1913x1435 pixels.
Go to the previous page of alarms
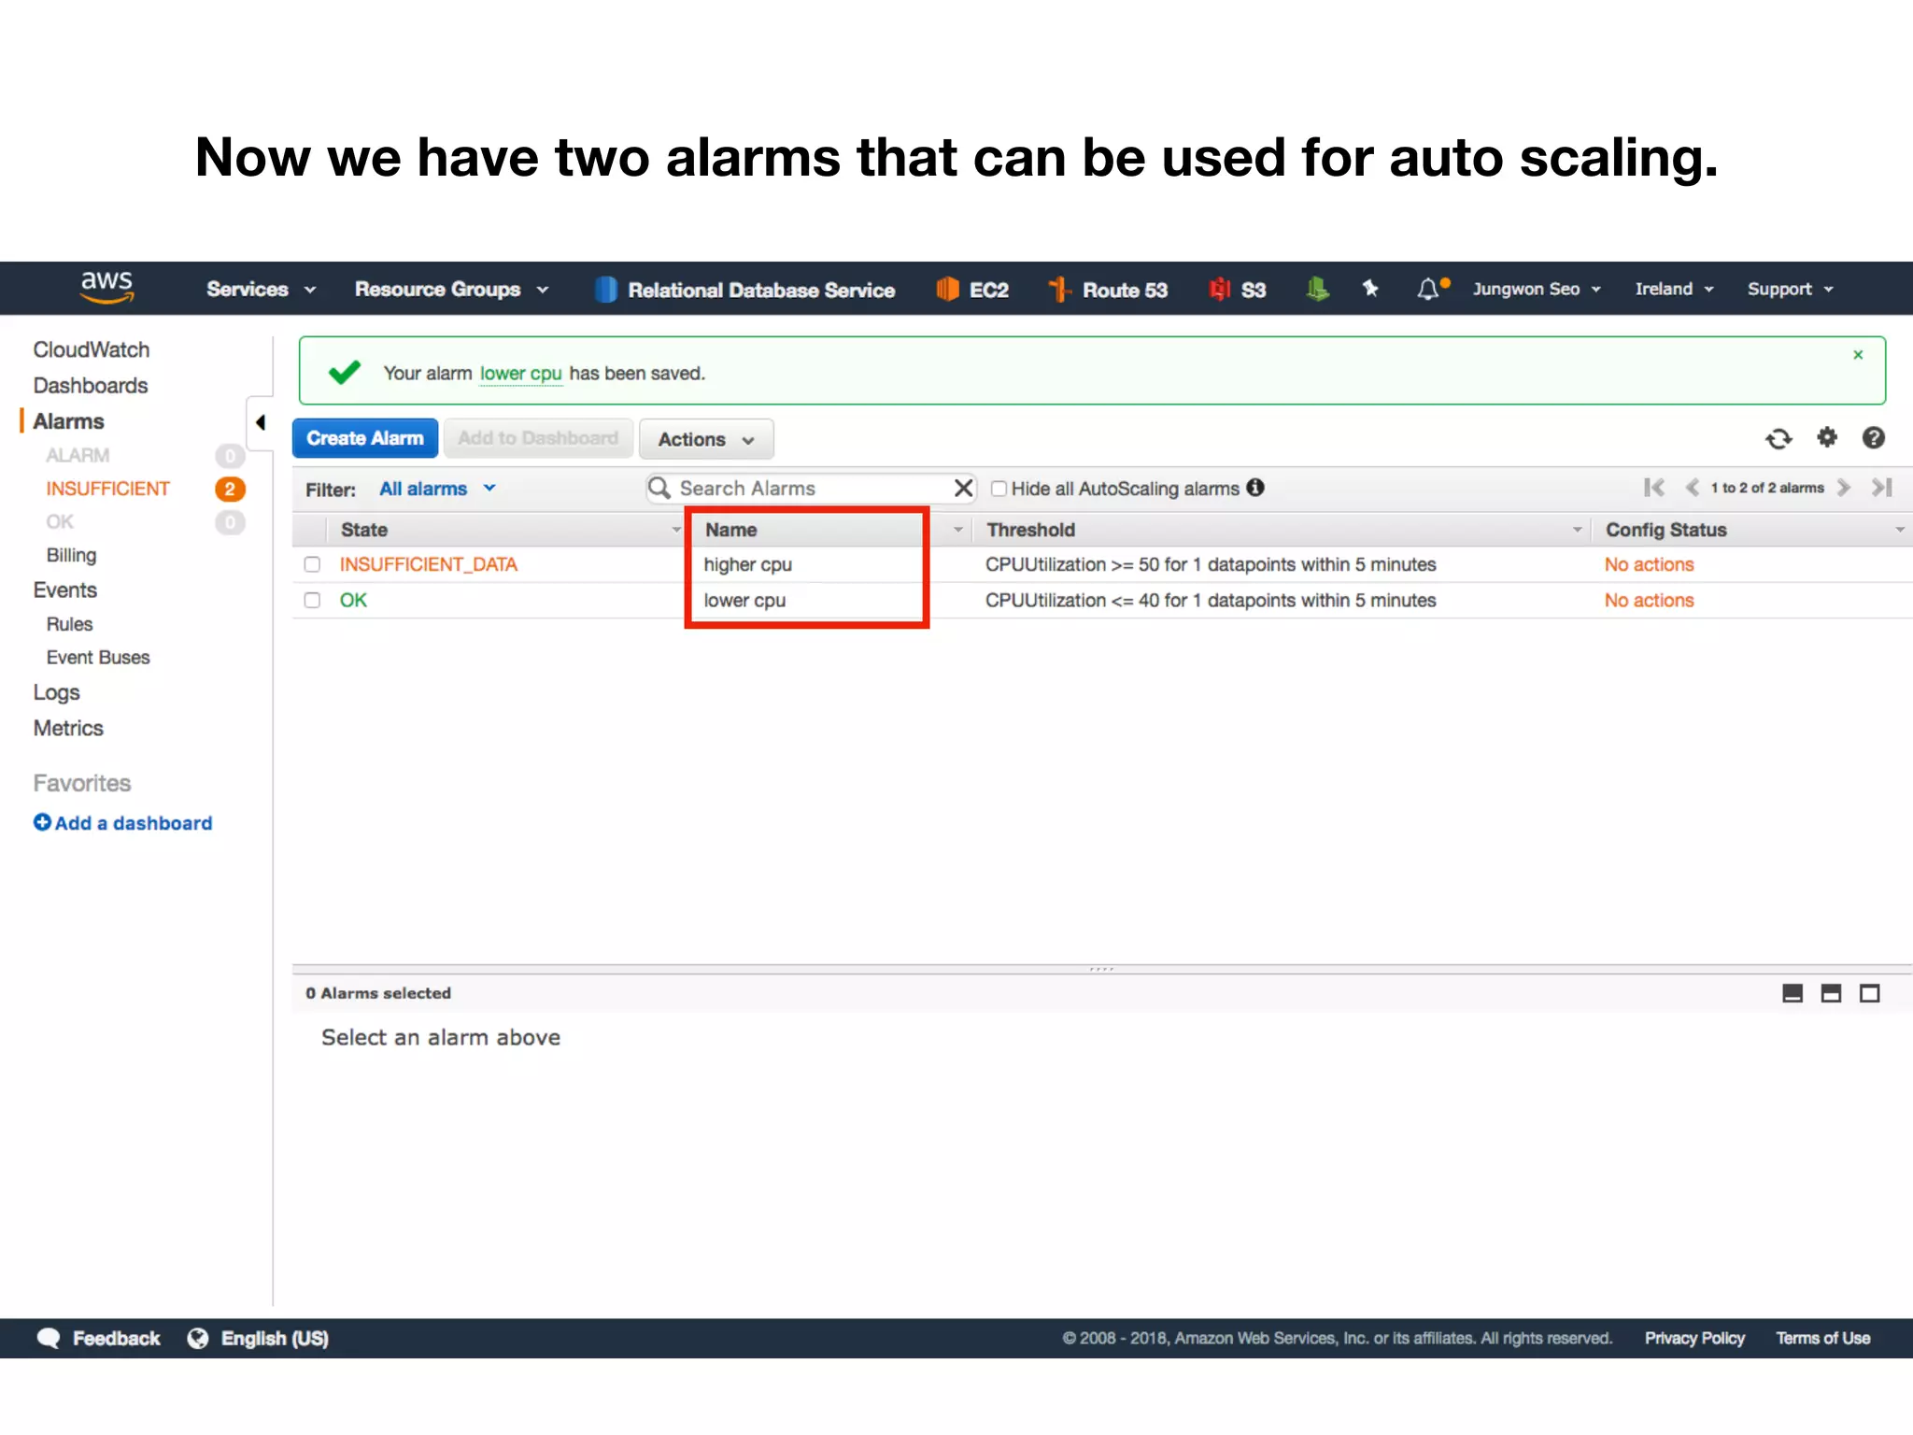(1692, 488)
